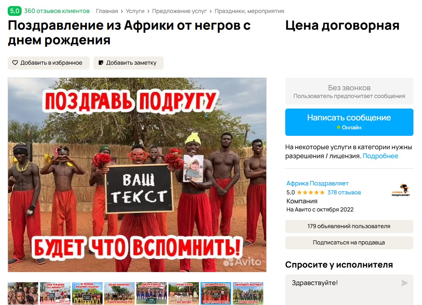The width and height of the screenshot is (422, 305).
Task: Select the third thumbnail Не можешь придумать подарок
Action: [x=87, y=293]
